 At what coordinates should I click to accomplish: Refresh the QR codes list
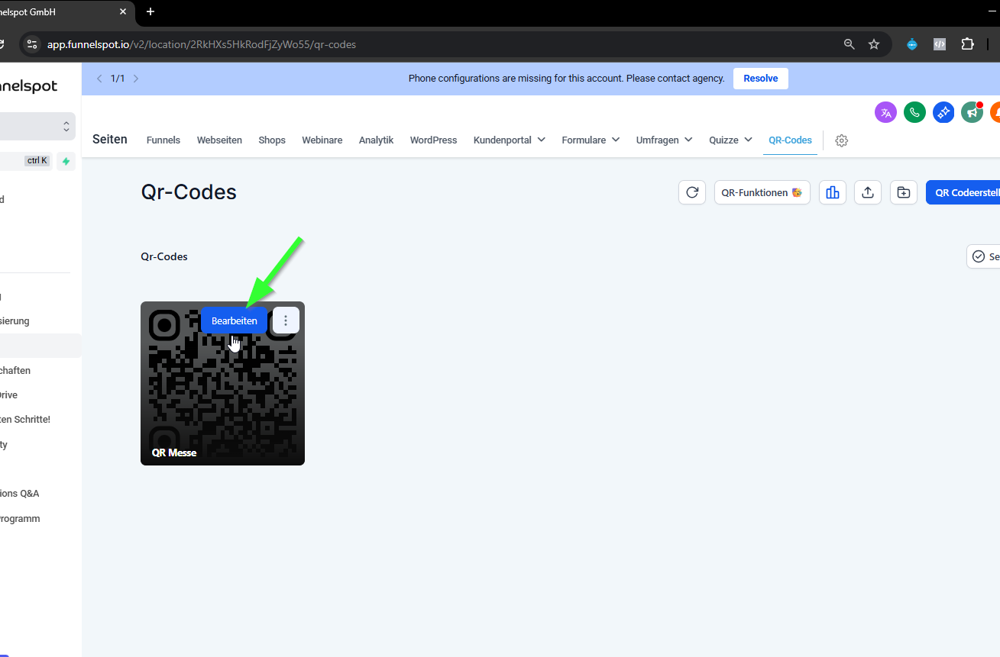click(692, 192)
